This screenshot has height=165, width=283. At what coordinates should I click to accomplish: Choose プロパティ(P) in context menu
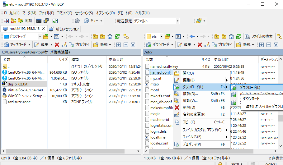[201, 144]
